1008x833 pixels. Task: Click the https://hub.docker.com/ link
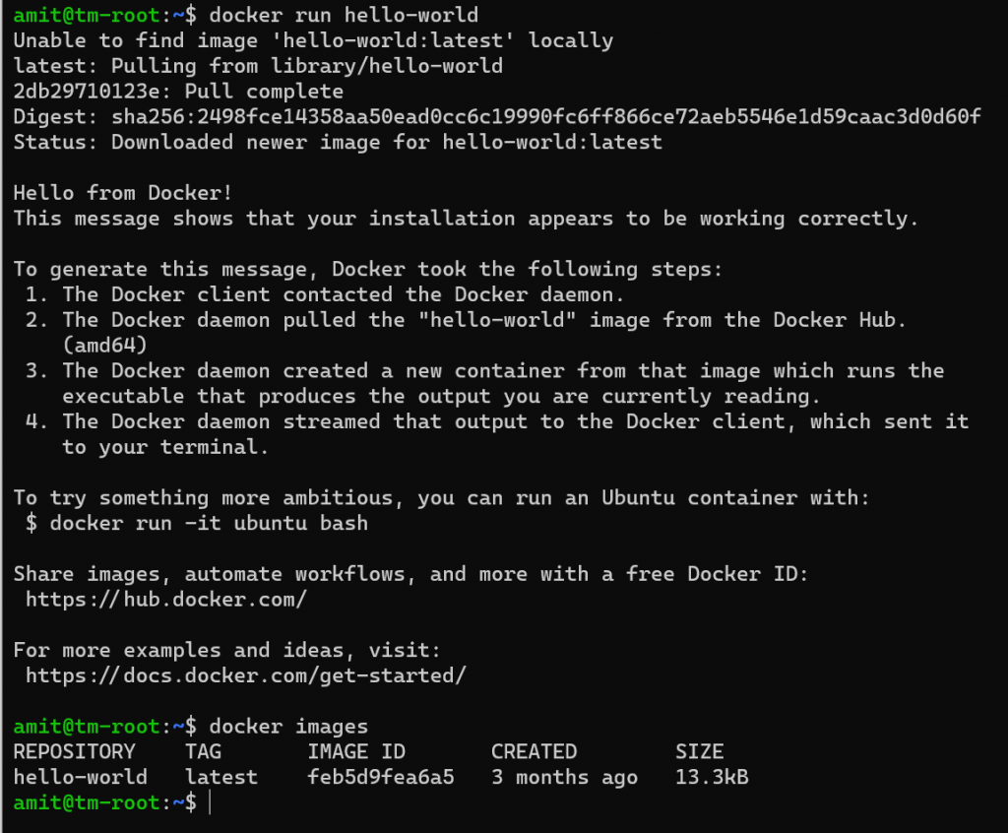point(165,600)
